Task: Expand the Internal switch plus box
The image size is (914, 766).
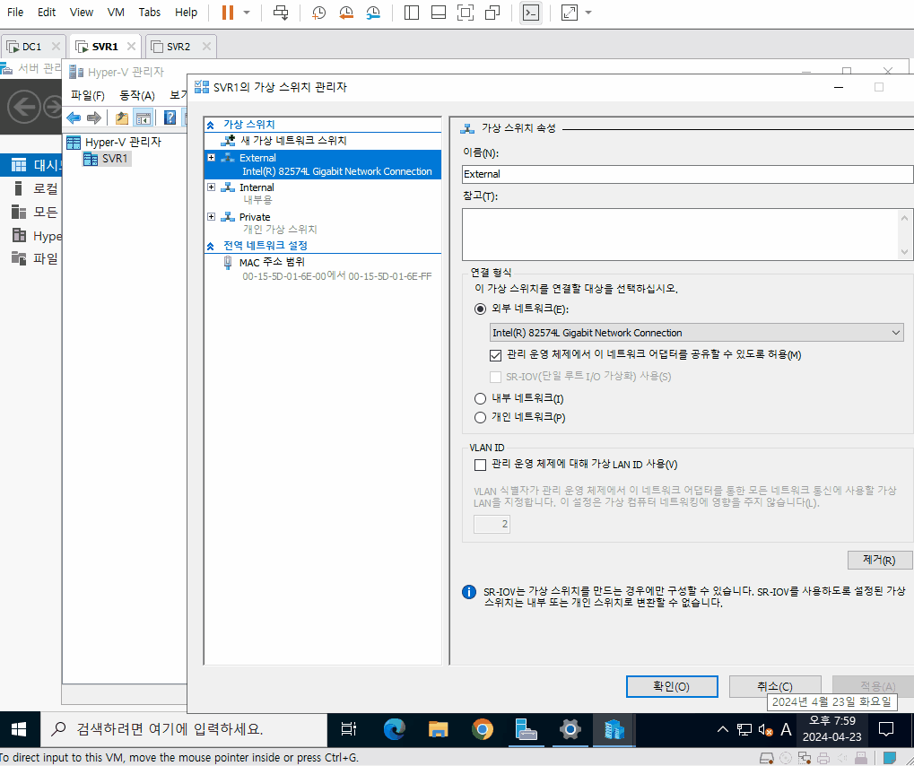Action: click(x=211, y=187)
